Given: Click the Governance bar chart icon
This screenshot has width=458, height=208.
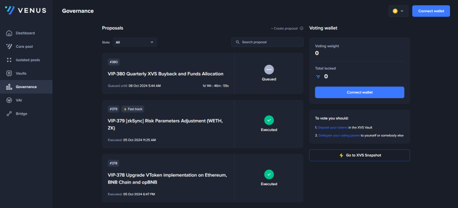Looking at the screenshot, I should (9, 86).
